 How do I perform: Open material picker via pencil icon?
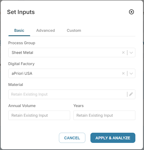tap(131, 94)
